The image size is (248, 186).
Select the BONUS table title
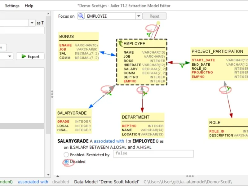(x=66, y=37)
